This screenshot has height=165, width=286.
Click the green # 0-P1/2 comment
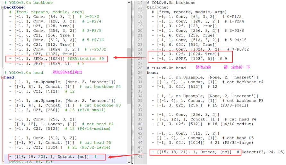click(89, 17)
